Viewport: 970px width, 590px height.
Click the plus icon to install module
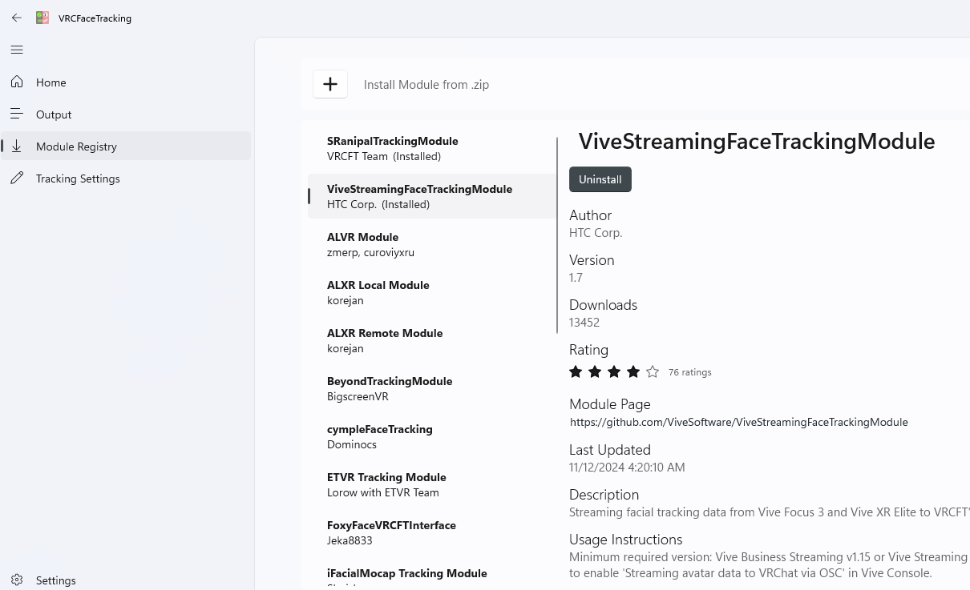click(x=330, y=84)
